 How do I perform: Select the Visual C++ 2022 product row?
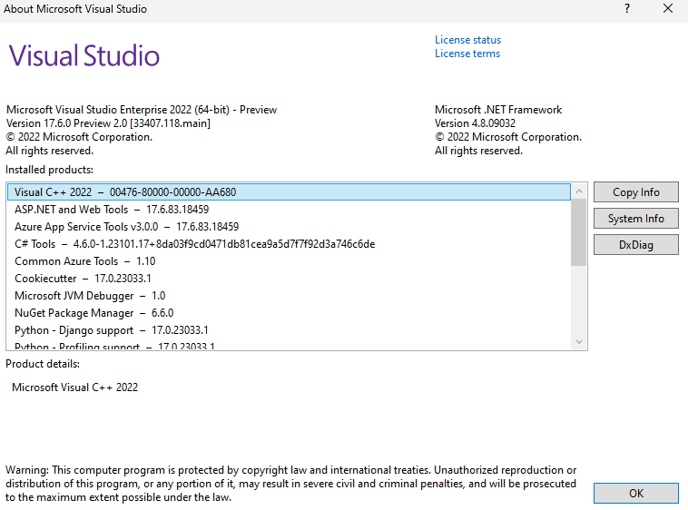click(x=289, y=192)
